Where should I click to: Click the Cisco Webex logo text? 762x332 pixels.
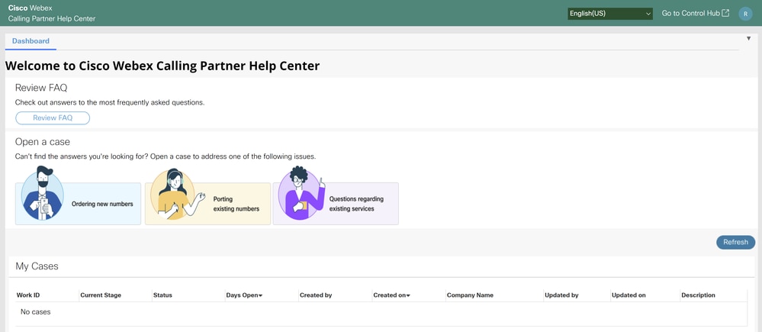[x=31, y=8]
